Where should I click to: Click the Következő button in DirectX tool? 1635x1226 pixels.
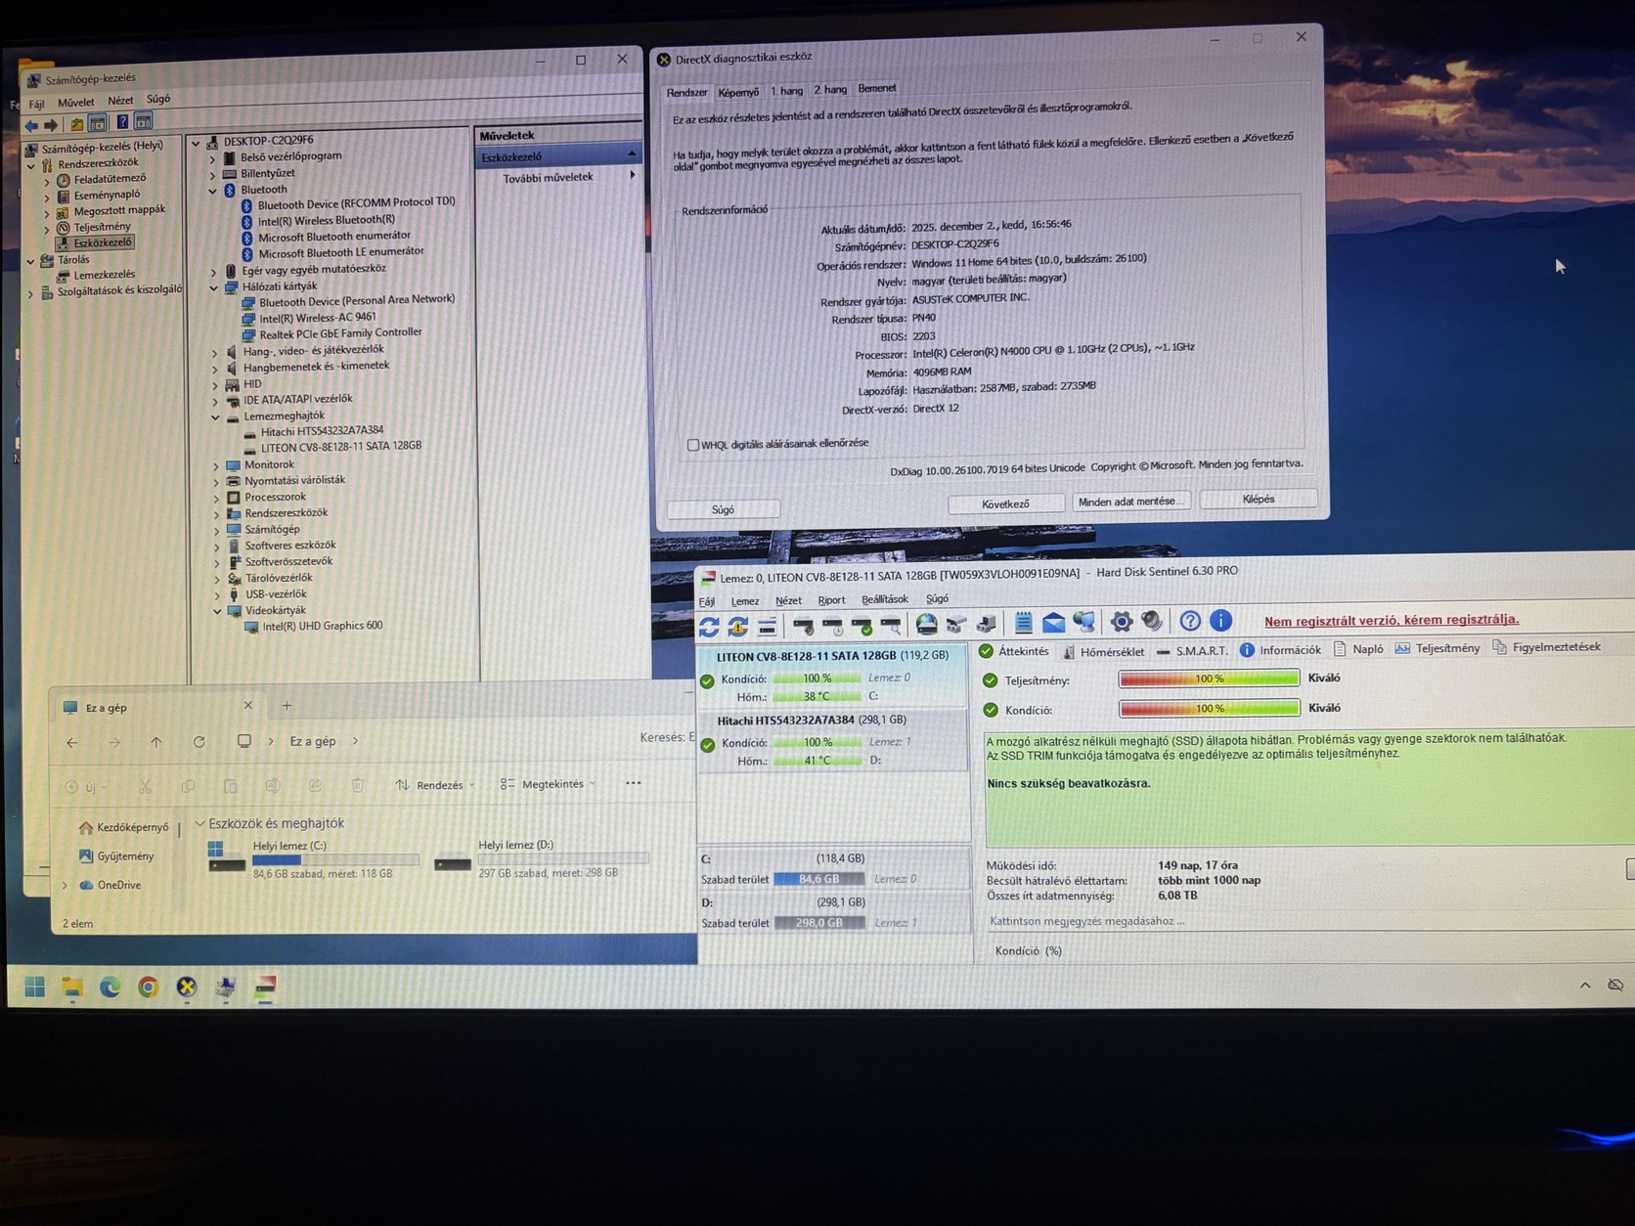pos(1005,504)
